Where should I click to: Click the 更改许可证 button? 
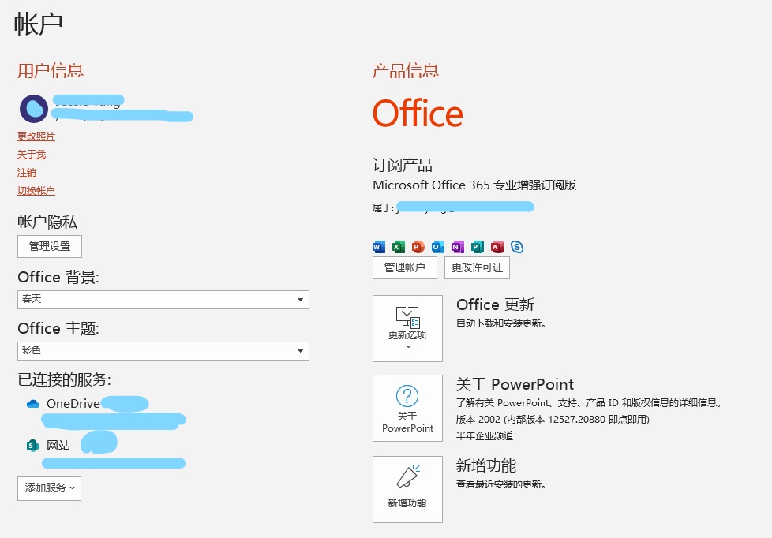click(477, 267)
